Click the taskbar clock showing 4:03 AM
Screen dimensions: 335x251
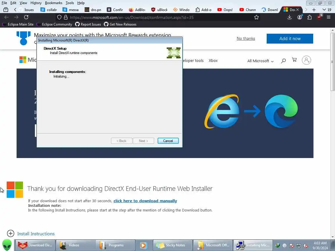(320, 245)
